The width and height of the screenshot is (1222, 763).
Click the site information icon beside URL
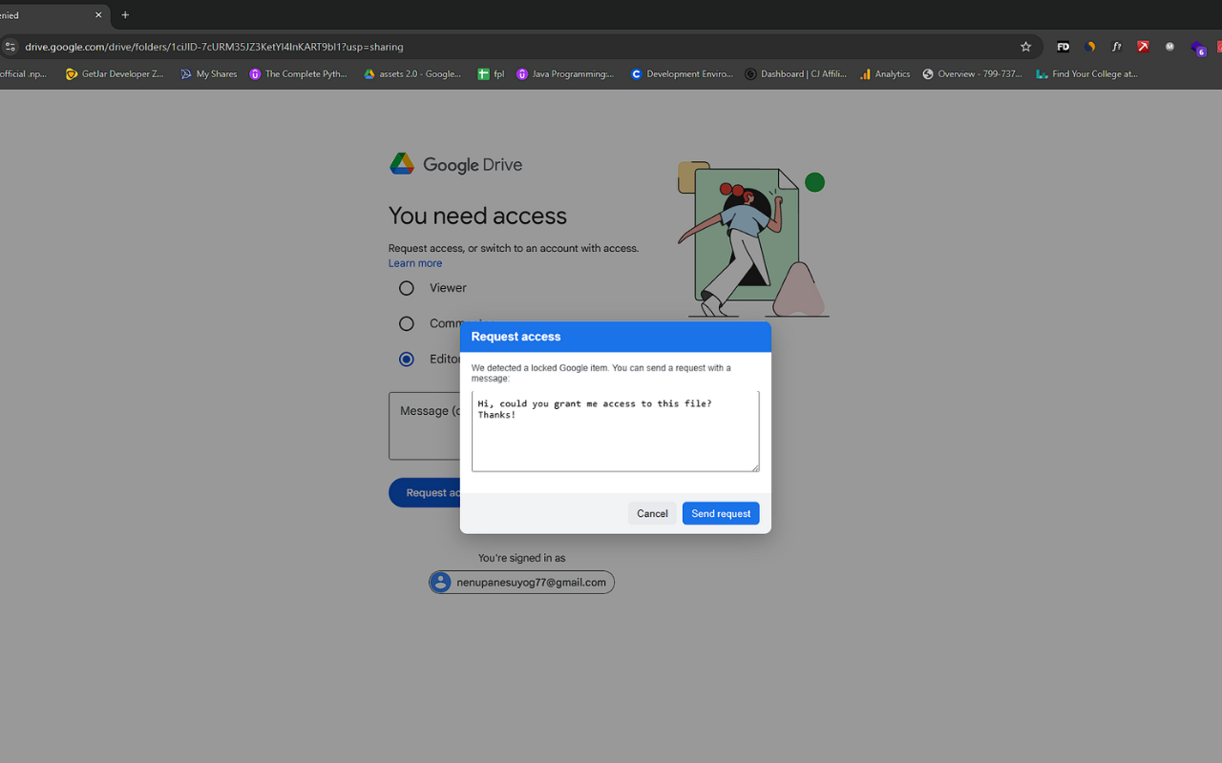[x=10, y=47]
